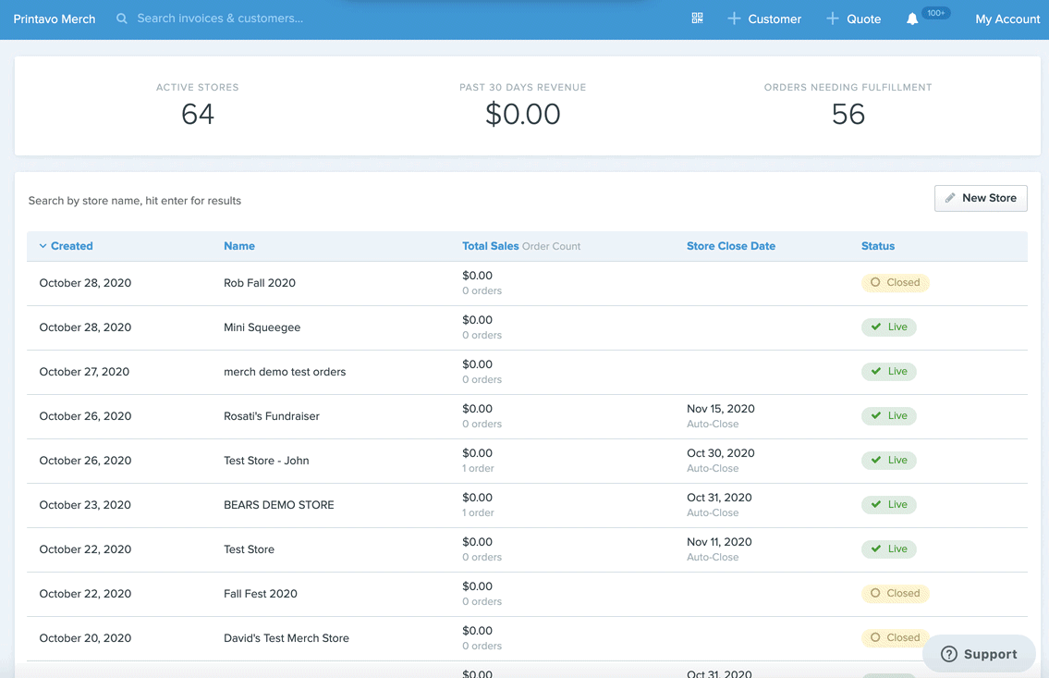
Task: Click Live status for merch demo test orders
Action: tap(888, 372)
